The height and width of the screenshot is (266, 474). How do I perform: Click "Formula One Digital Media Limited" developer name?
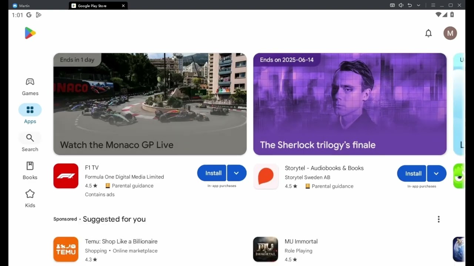[x=124, y=177]
